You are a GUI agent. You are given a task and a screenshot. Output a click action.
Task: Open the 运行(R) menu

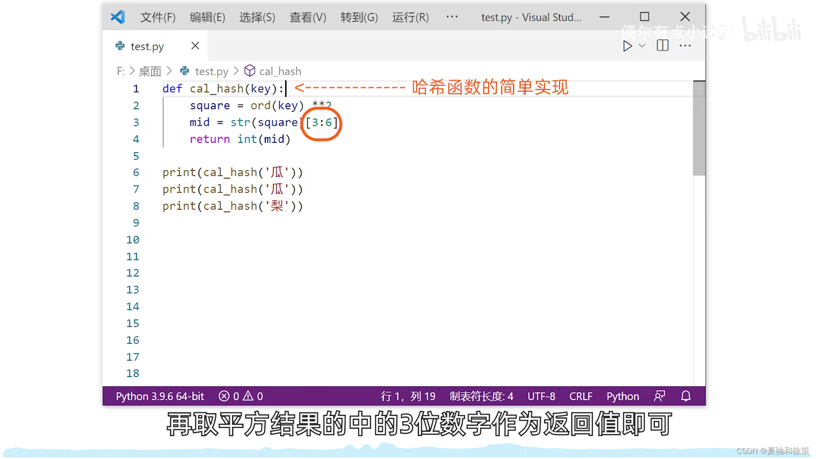pyautogui.click(x=410, y=17)
